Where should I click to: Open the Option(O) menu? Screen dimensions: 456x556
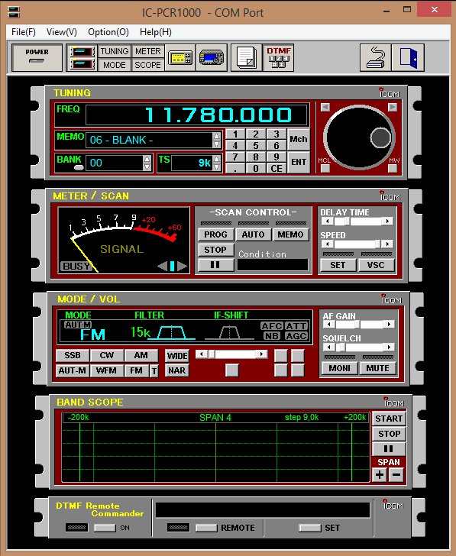(108, 32)
